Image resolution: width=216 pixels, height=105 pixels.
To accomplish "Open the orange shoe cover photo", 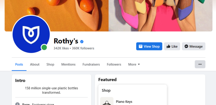I will [x=57, y=15].
